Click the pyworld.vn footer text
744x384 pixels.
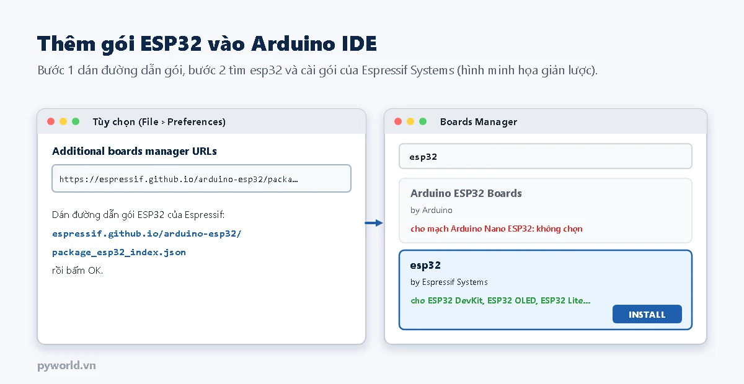point(66,365)
